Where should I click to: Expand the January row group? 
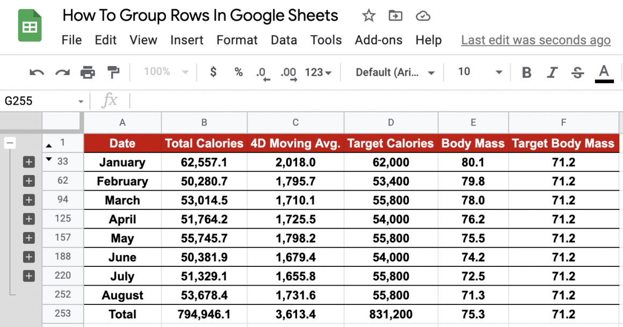pyautogui.click(x=29, y=162)
